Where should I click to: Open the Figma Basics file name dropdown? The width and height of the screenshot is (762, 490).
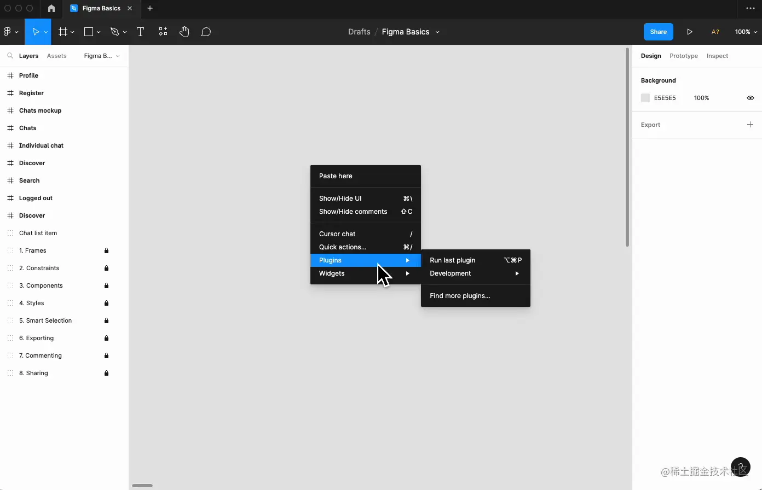pyautogui.click(x=437, y=32)
